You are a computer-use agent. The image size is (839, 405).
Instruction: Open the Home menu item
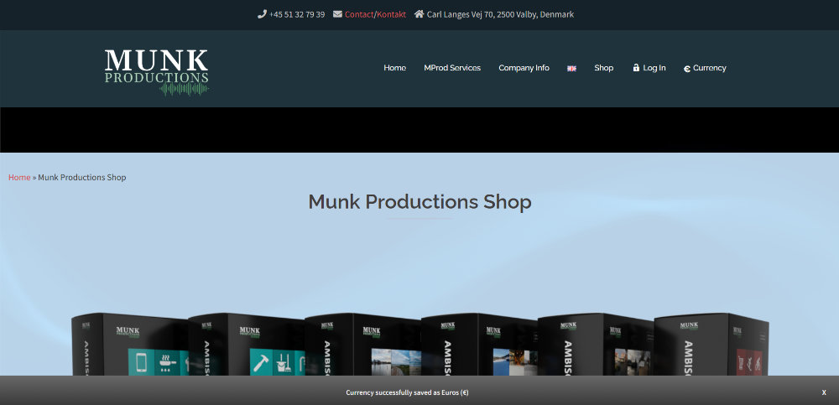(x=395, y=68)
